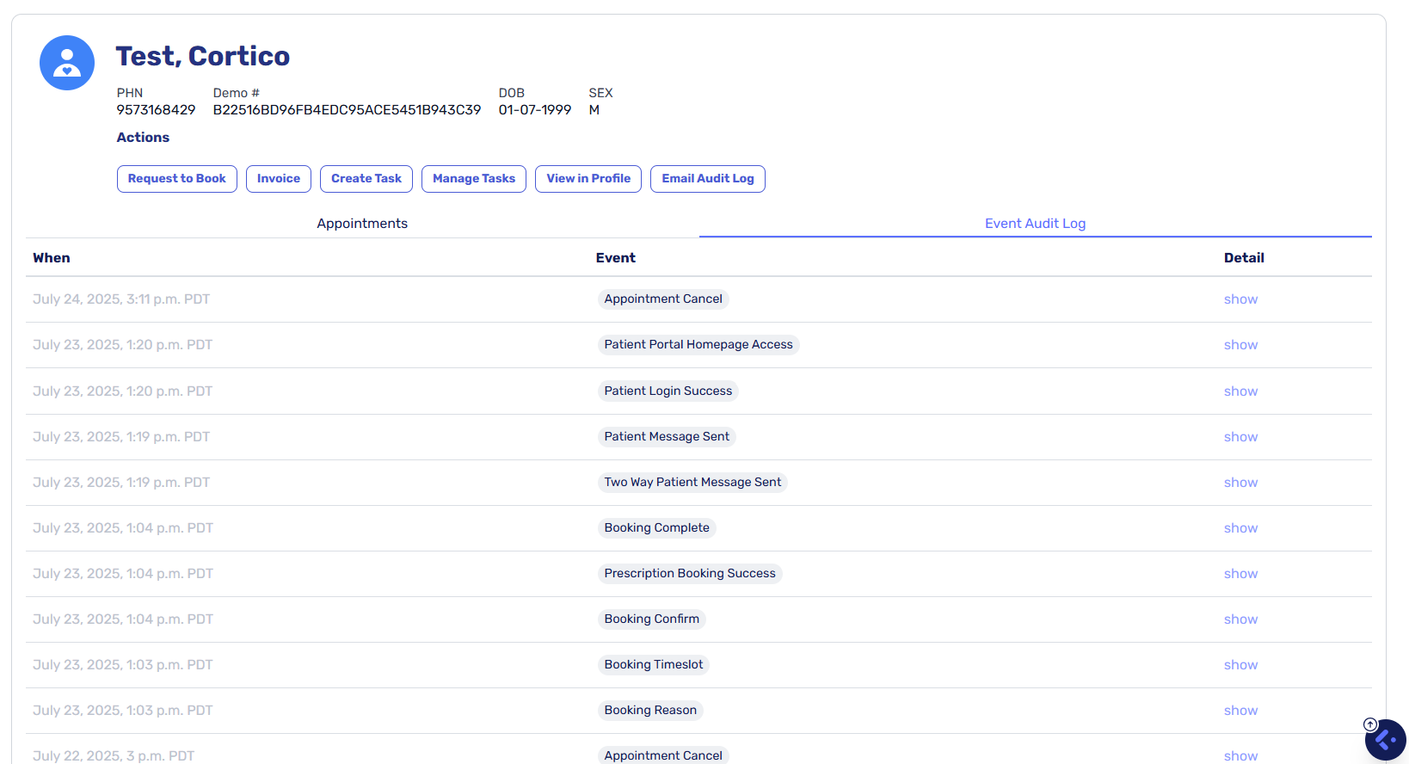
Task: Click the When column header
Action: click(52, 258)
